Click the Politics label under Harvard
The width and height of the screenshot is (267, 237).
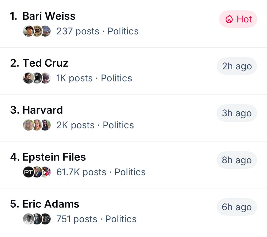118,125
